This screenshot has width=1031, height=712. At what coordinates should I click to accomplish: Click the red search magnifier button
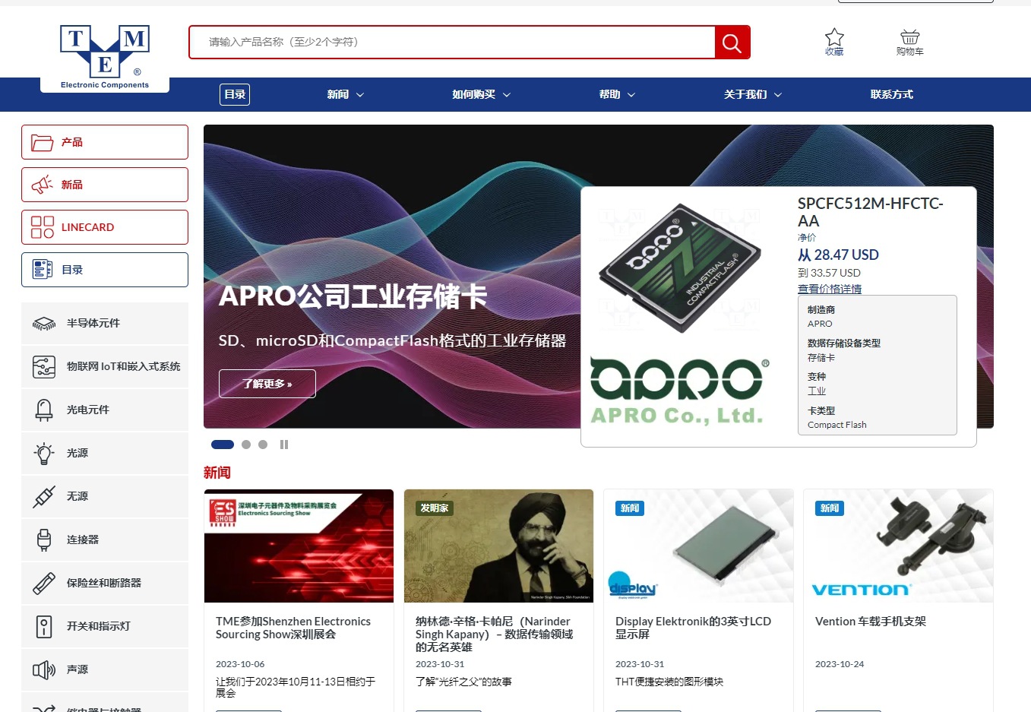click(x=732, y=43)
